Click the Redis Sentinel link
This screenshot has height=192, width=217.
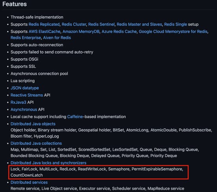pyautogui.click(x=101, y=24)
